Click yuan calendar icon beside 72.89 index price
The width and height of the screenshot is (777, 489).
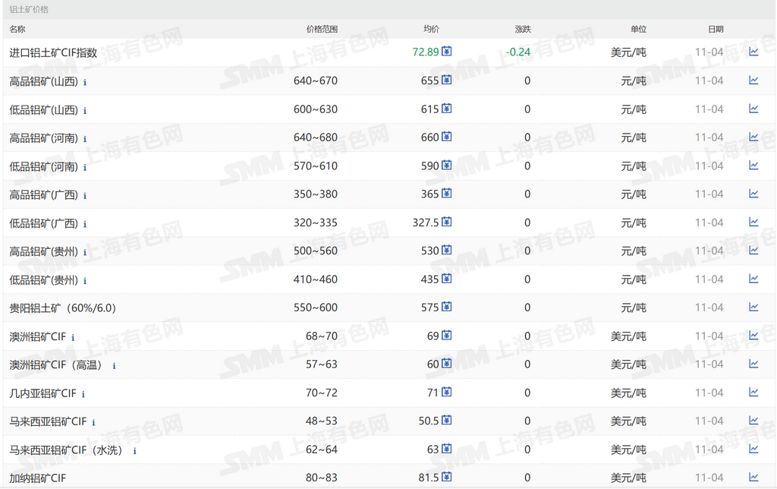[x=447, y=52]
